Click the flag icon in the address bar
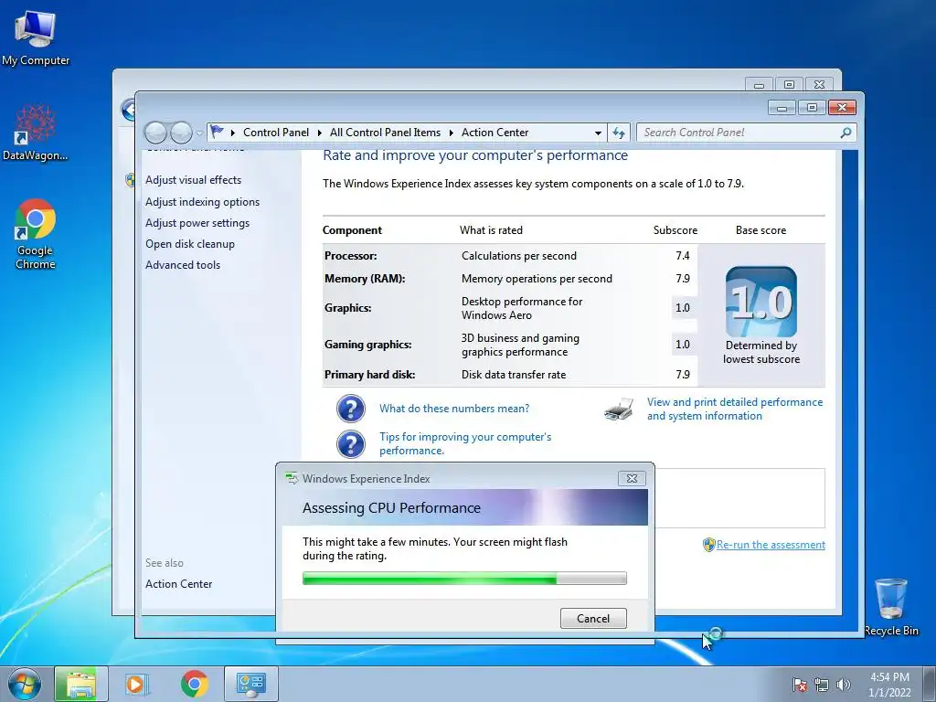Viewport: 936px width, 702px height. [x=218, y=132]
